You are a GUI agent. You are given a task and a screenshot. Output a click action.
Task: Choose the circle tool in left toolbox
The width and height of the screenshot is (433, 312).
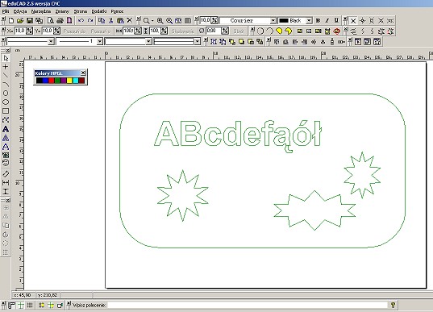click(x=6, y=93)
